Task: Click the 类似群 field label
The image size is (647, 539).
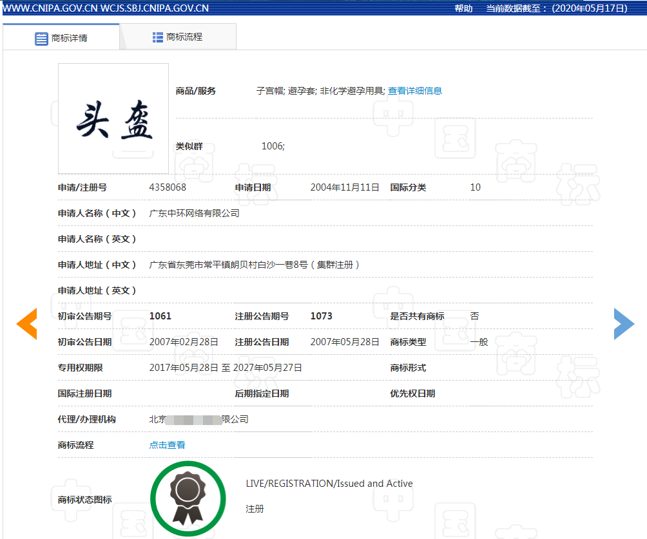Action: pos(189,146)
